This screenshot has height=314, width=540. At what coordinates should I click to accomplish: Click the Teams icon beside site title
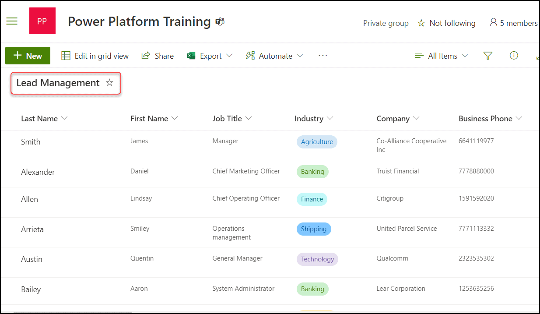pyautogui.click(x=220, y=21)
